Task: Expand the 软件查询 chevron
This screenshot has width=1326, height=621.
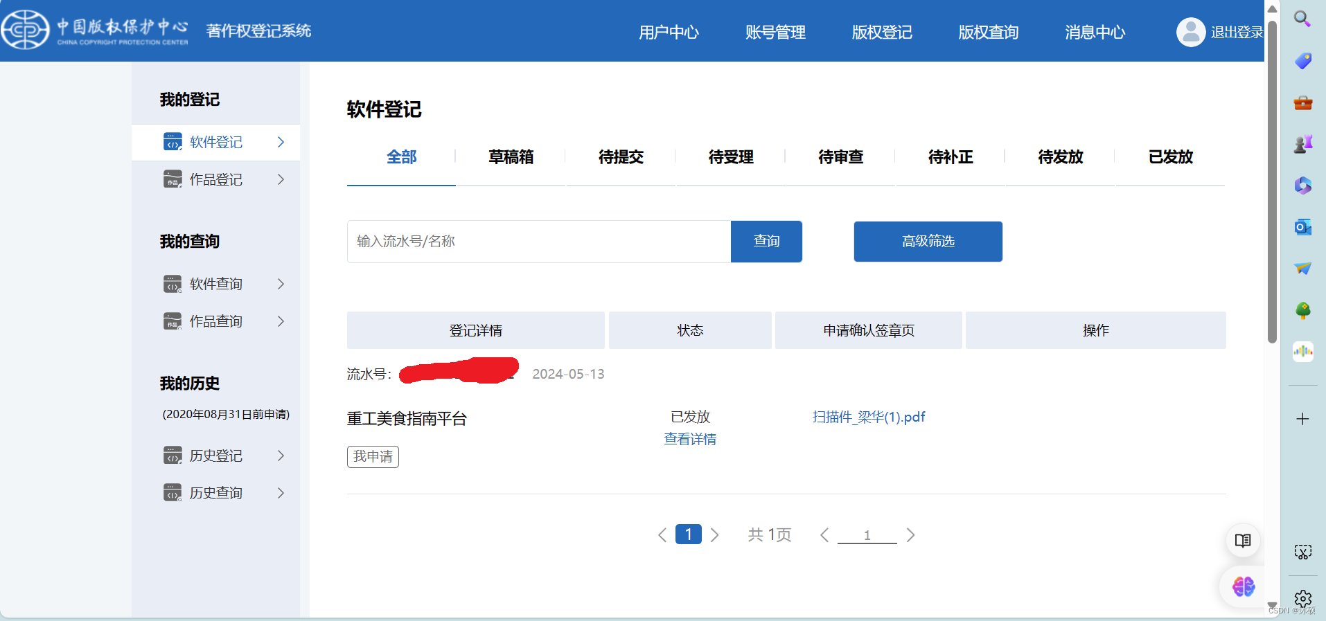Action: pos(281,284)
